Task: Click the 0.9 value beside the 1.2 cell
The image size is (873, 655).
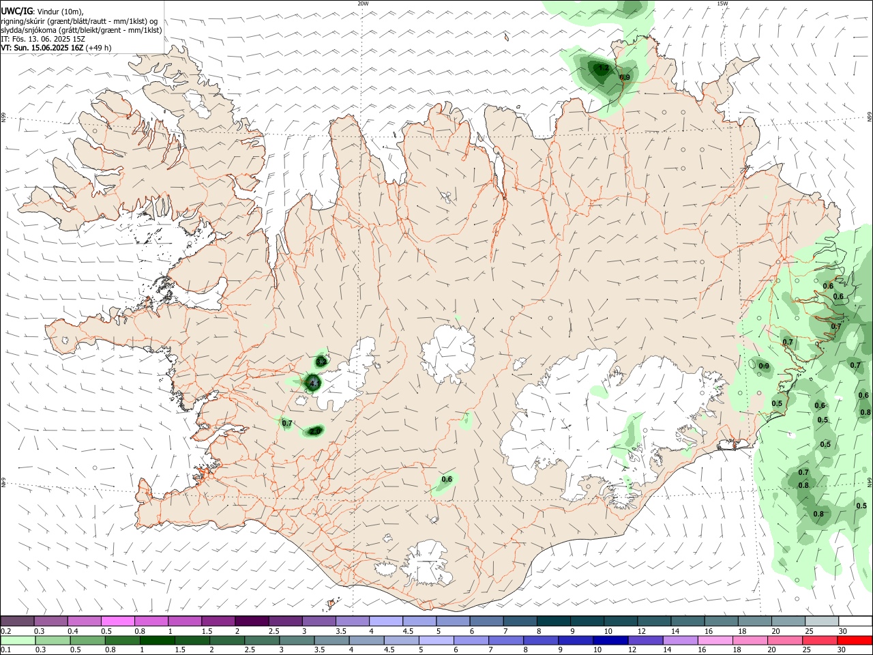Action: [x=625, y=78]
